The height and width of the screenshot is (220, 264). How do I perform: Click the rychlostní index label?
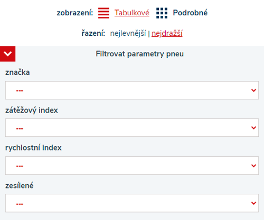(33, 148)
